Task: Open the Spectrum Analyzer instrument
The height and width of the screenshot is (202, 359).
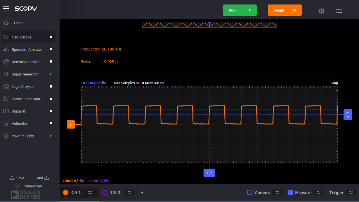Action: point(27,50)
